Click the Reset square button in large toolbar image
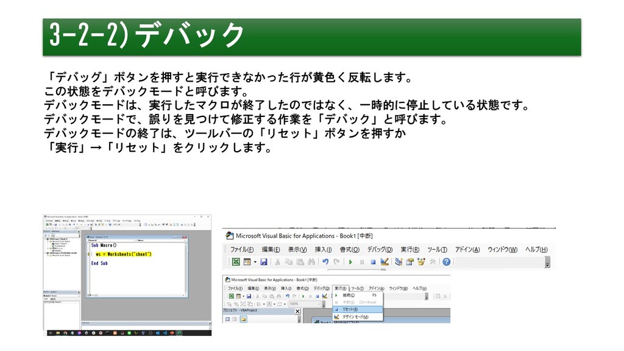 374,261
